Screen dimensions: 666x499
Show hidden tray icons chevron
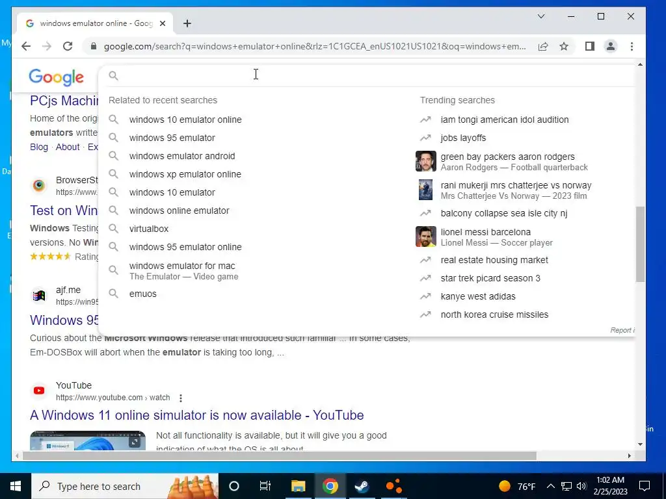click(x=550, y=486)
